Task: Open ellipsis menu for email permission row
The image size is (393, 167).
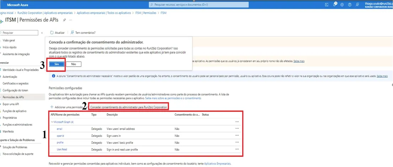Action: point(237,129)
